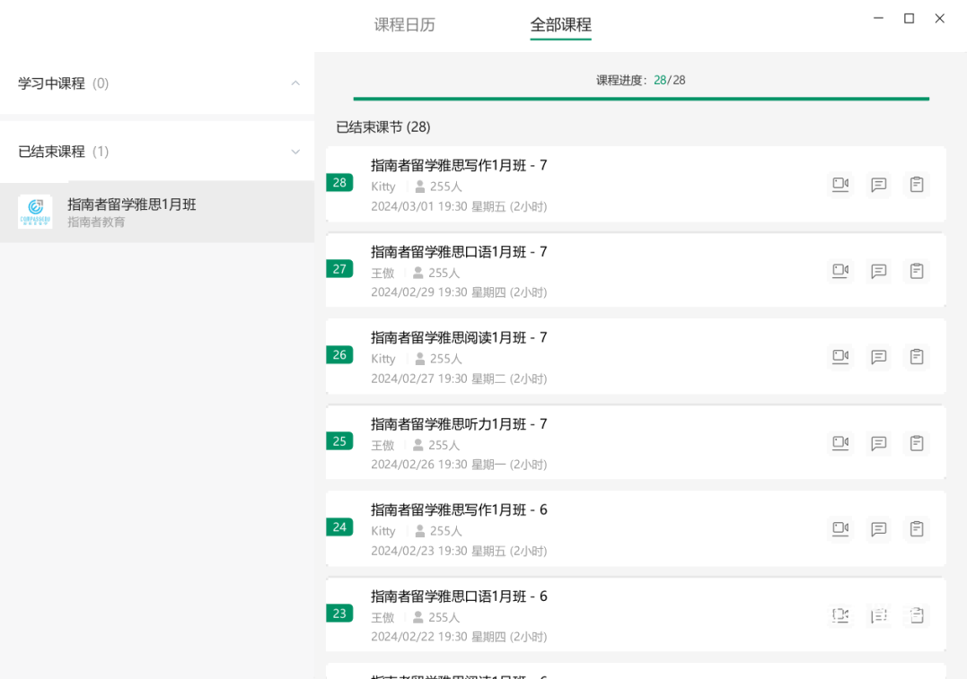Open video playback for lesson 28 写作 - 7

[x=840, y=184]
